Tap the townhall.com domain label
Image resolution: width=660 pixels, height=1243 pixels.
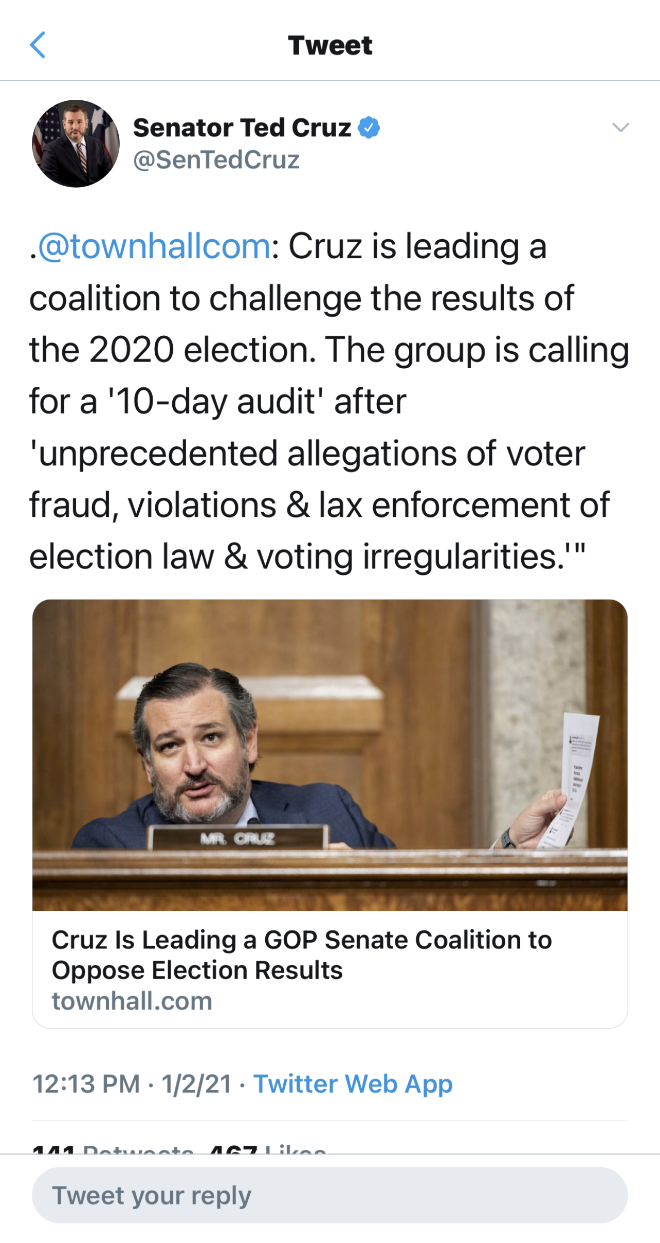[x=132, y=1001]
